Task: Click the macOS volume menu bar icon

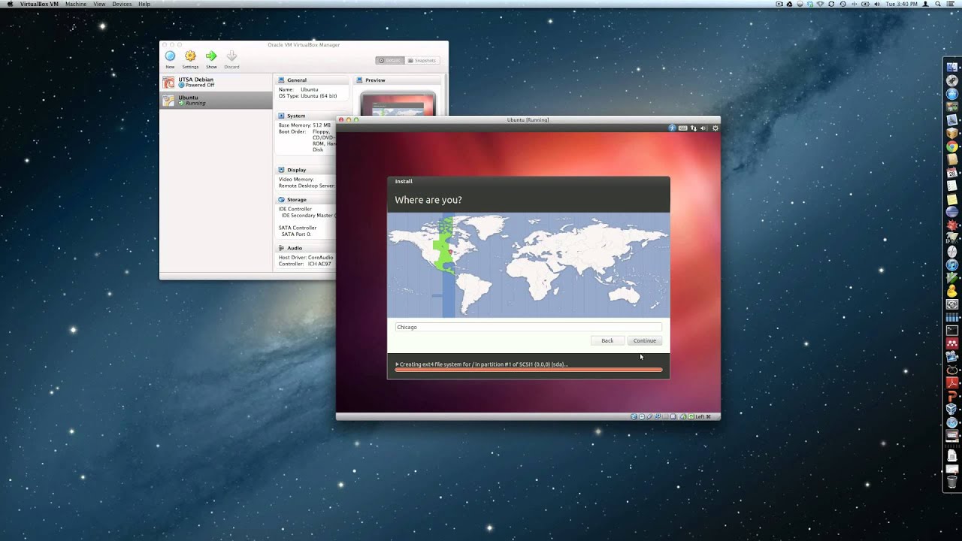Action: (877, 4)
